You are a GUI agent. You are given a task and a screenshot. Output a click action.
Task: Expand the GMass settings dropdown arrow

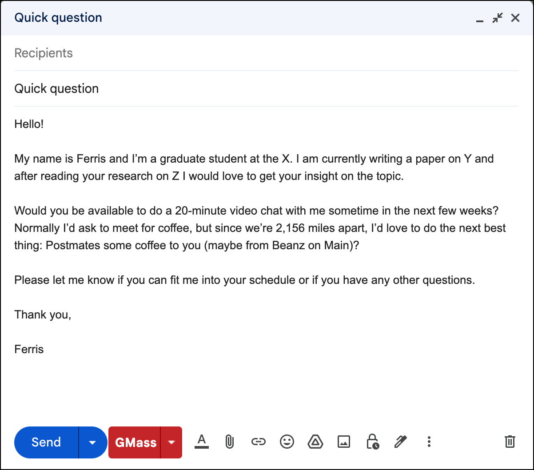pyautogui.click(x=171, y=442)
